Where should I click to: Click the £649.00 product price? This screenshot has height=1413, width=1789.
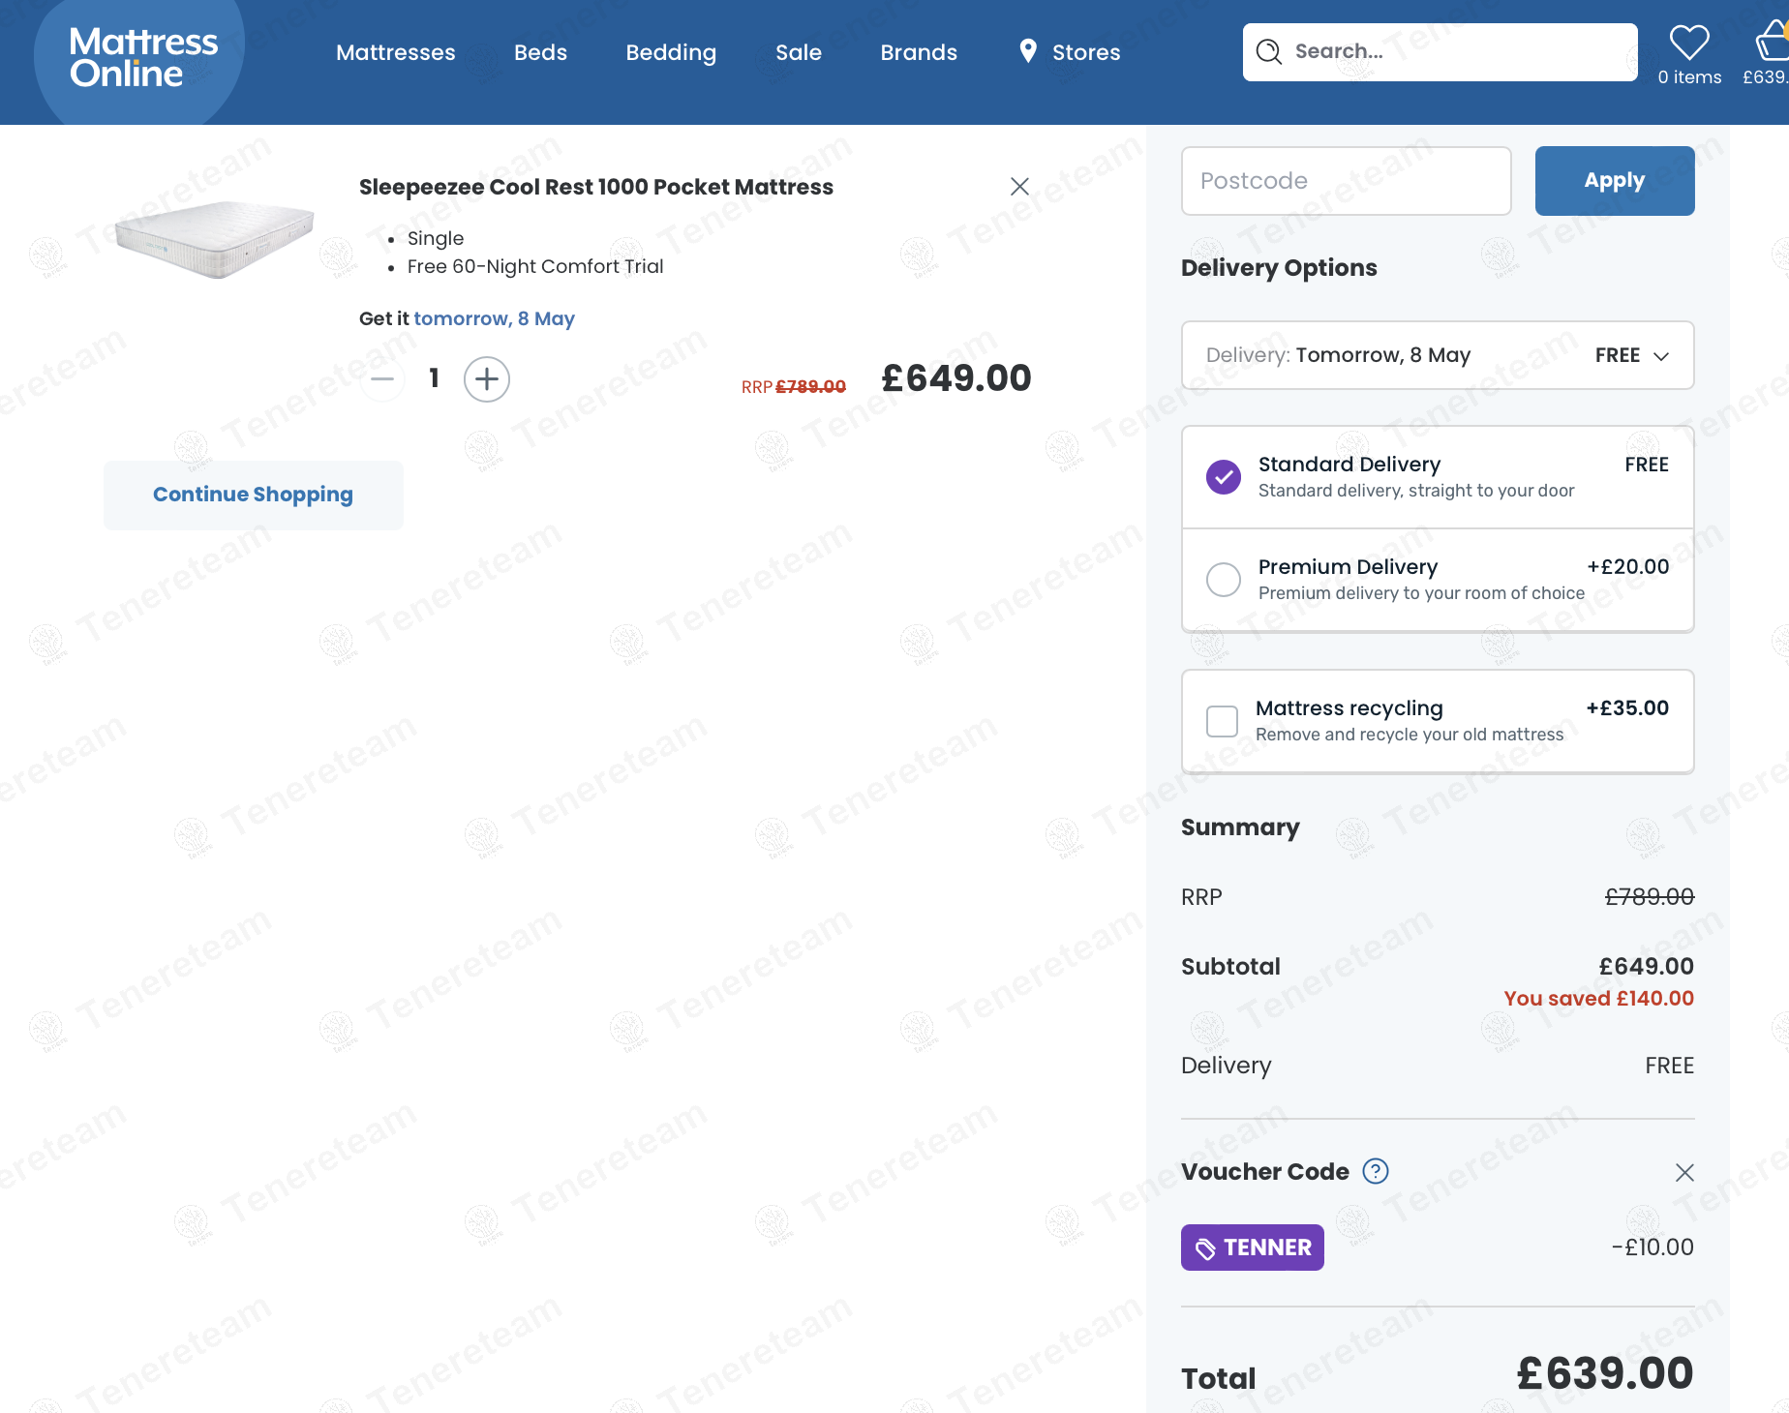coord(956,378)
